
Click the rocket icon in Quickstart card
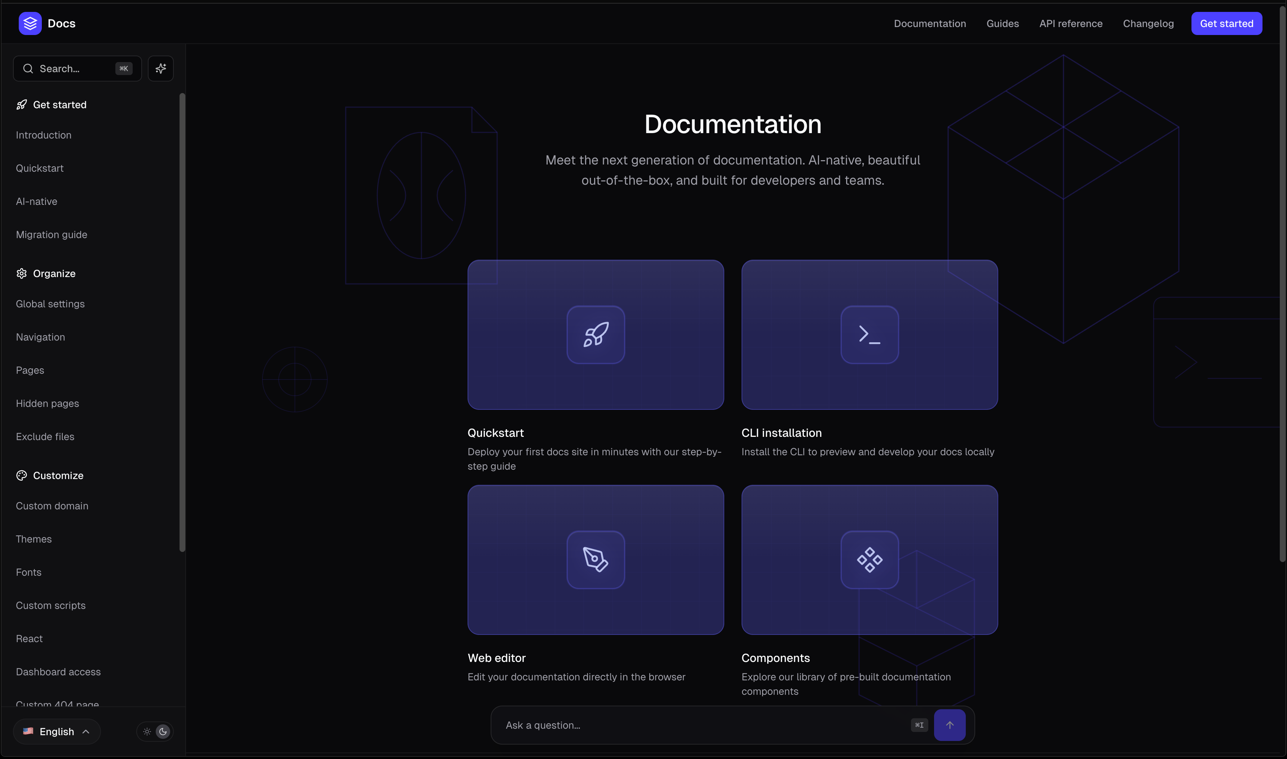(x=596, y=335)
